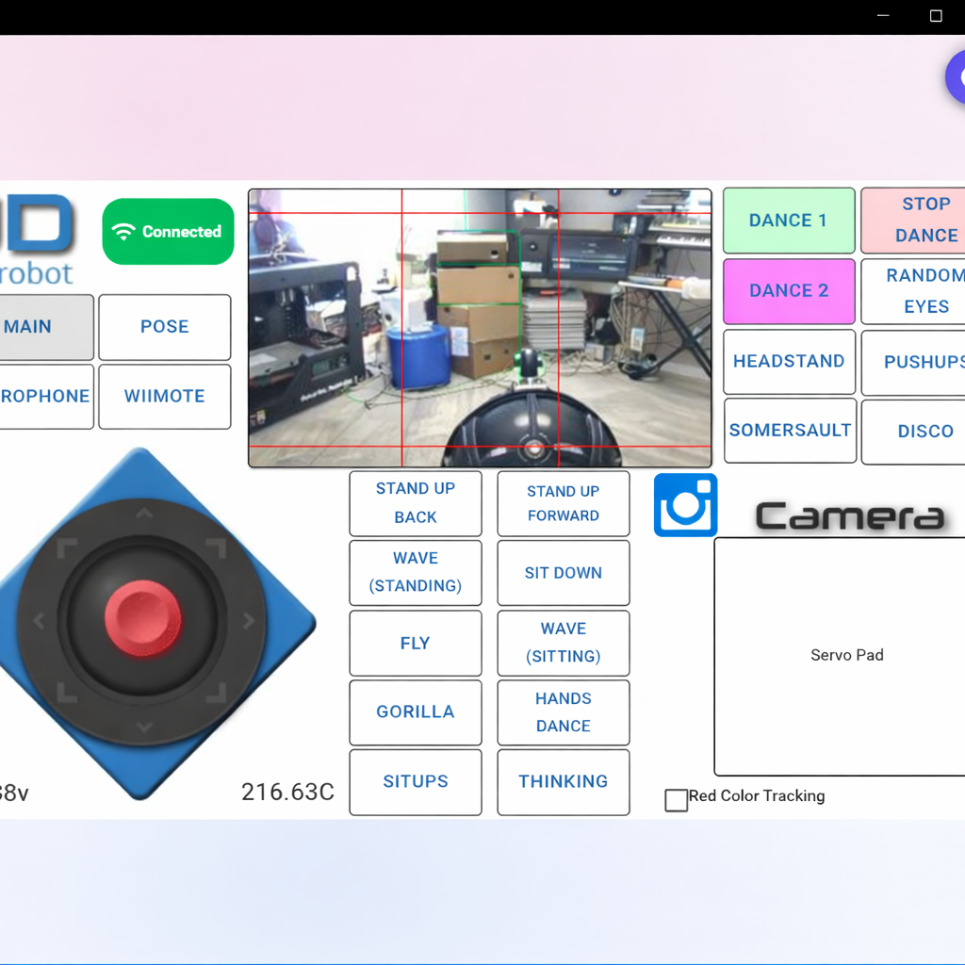The width and height of the screenshot is (965, 965).
Task: Click the joystick down arrow
Action: (143, 727)
